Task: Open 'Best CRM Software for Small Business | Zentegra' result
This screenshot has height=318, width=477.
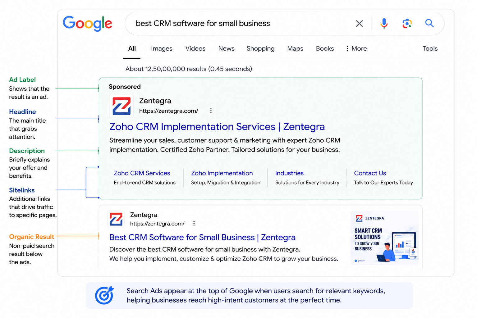Action: pos(202,238)
